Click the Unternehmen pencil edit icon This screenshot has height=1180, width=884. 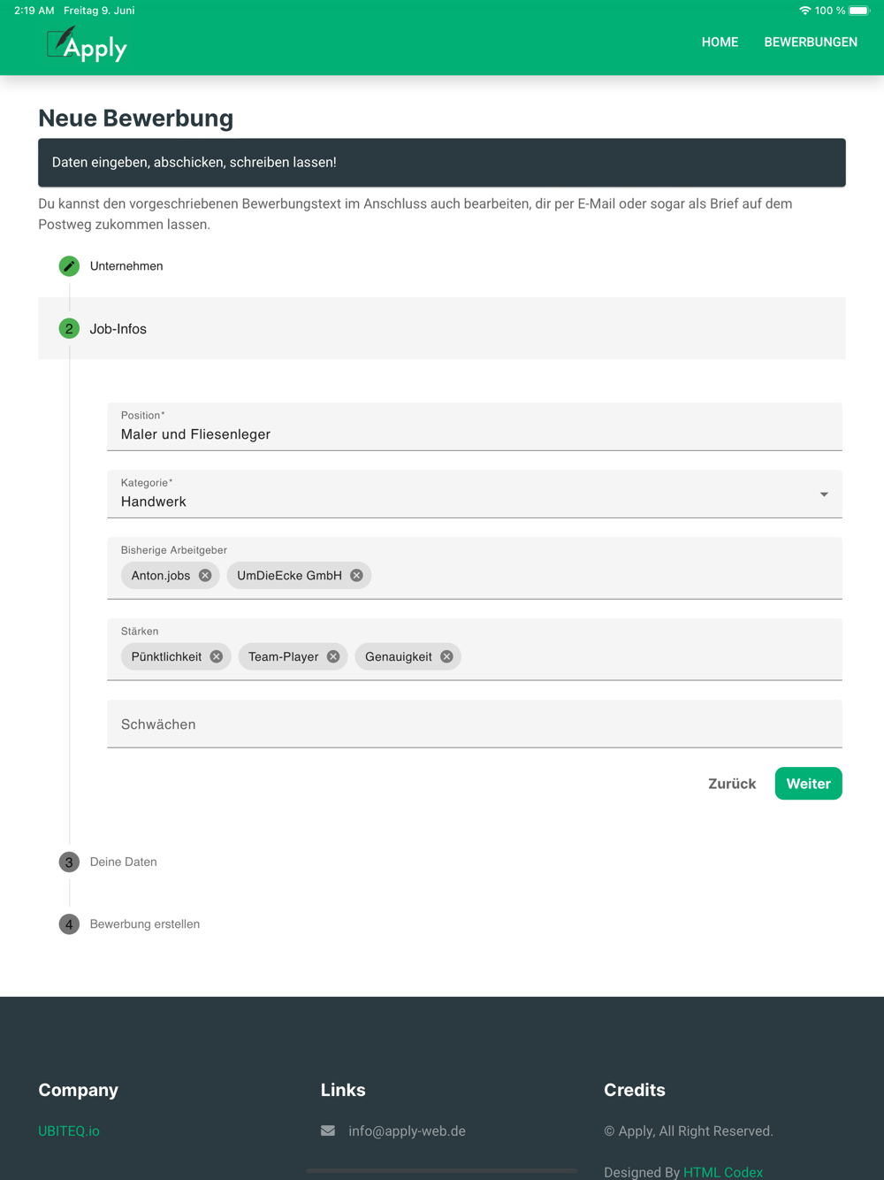click(x=69, y=266)
